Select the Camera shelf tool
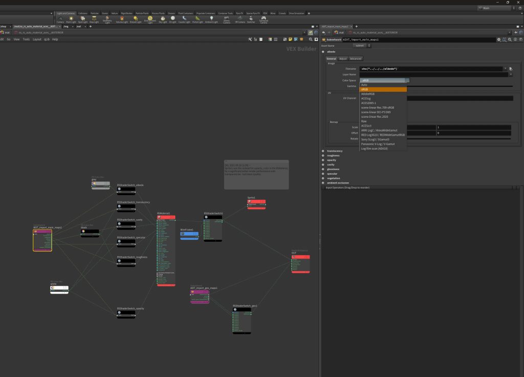524x377 pixels. pyautogui.click(x=60, y=19)
